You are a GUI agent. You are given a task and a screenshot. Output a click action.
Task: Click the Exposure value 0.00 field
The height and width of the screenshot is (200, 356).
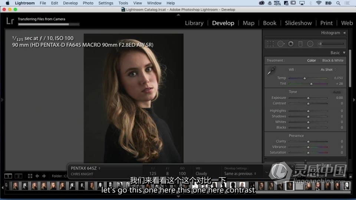click(x=339, y=98)
